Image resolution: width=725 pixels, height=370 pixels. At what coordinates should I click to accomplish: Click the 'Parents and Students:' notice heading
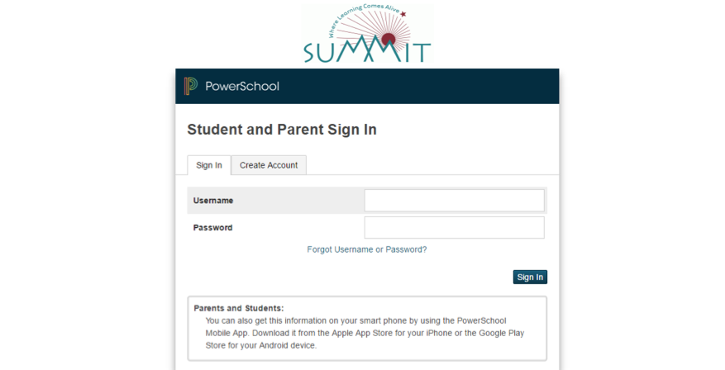pyautogui.click(x=239, y=308)
